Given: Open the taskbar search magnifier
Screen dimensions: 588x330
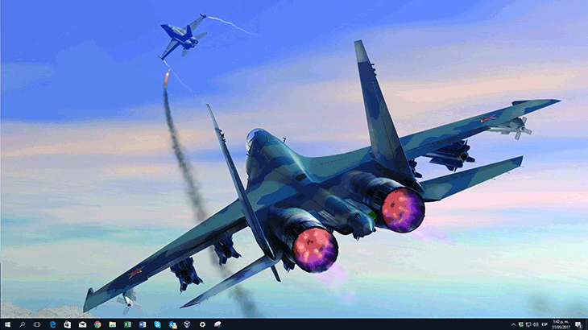Looking at the screenshot, I should 22,324.
